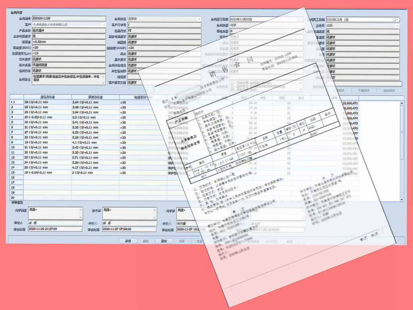The width and height of the screenshot is (413, 310).
Task: Click the 新增 button
Action: (128, 241)
